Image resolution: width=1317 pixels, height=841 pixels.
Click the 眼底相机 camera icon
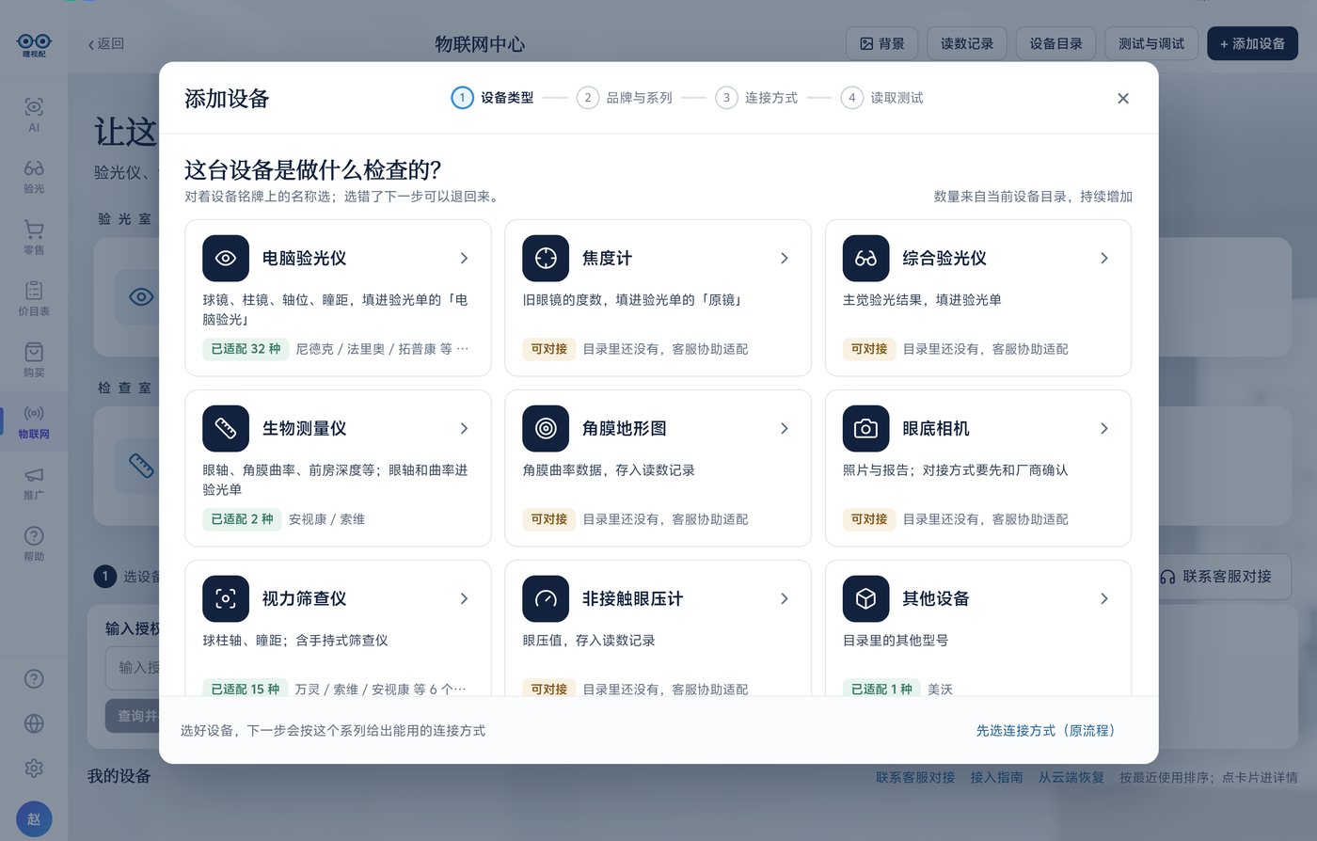[865, 428]
